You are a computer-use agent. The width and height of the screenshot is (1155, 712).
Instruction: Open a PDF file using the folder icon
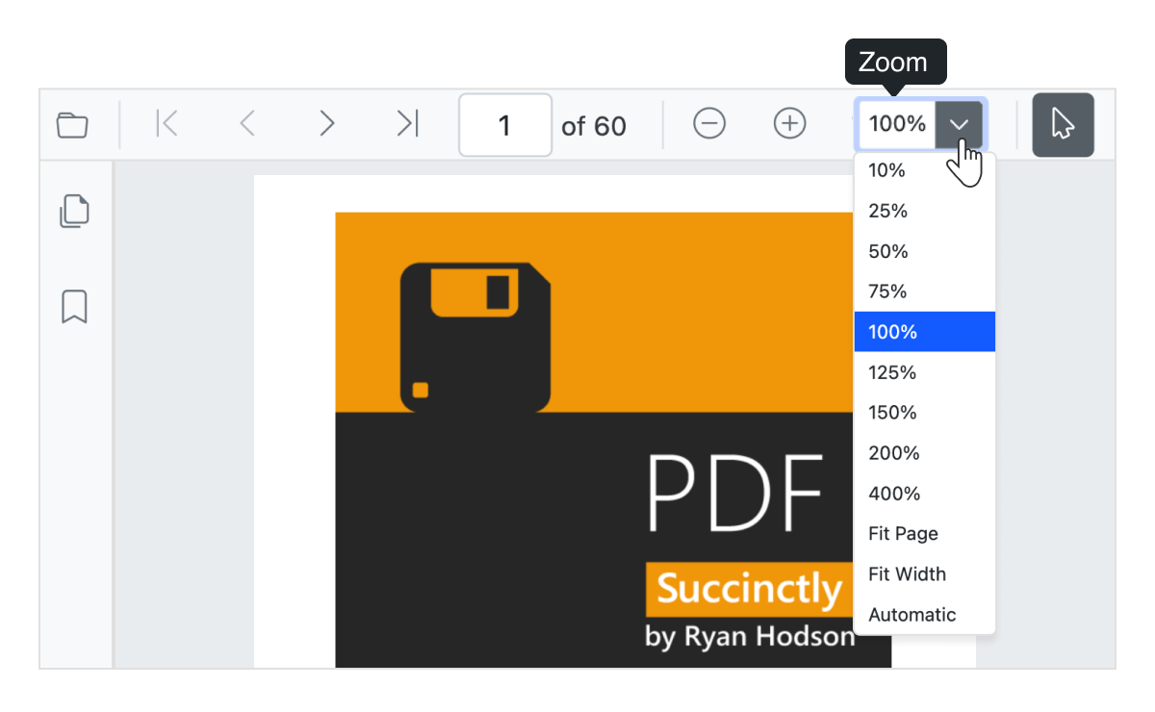[72, 124]
